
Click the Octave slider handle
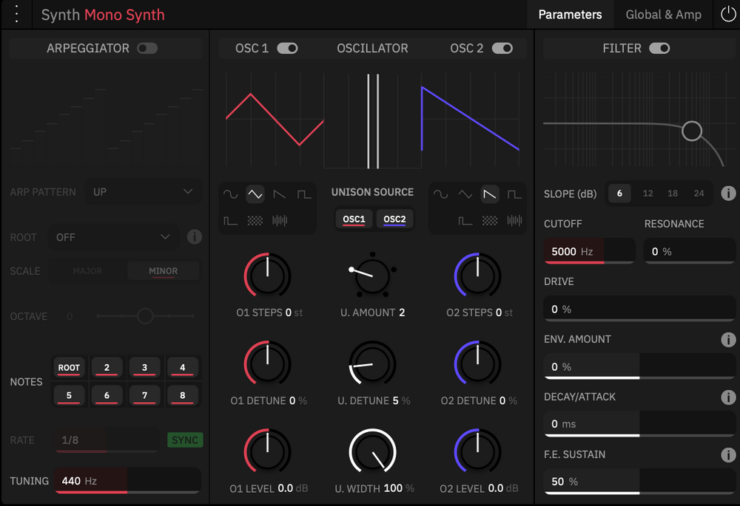145,316
